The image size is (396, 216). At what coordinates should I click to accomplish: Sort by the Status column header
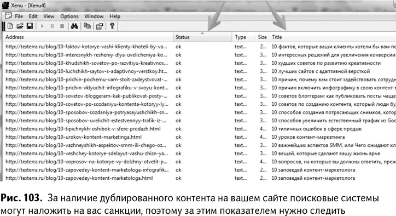point(202,37)
